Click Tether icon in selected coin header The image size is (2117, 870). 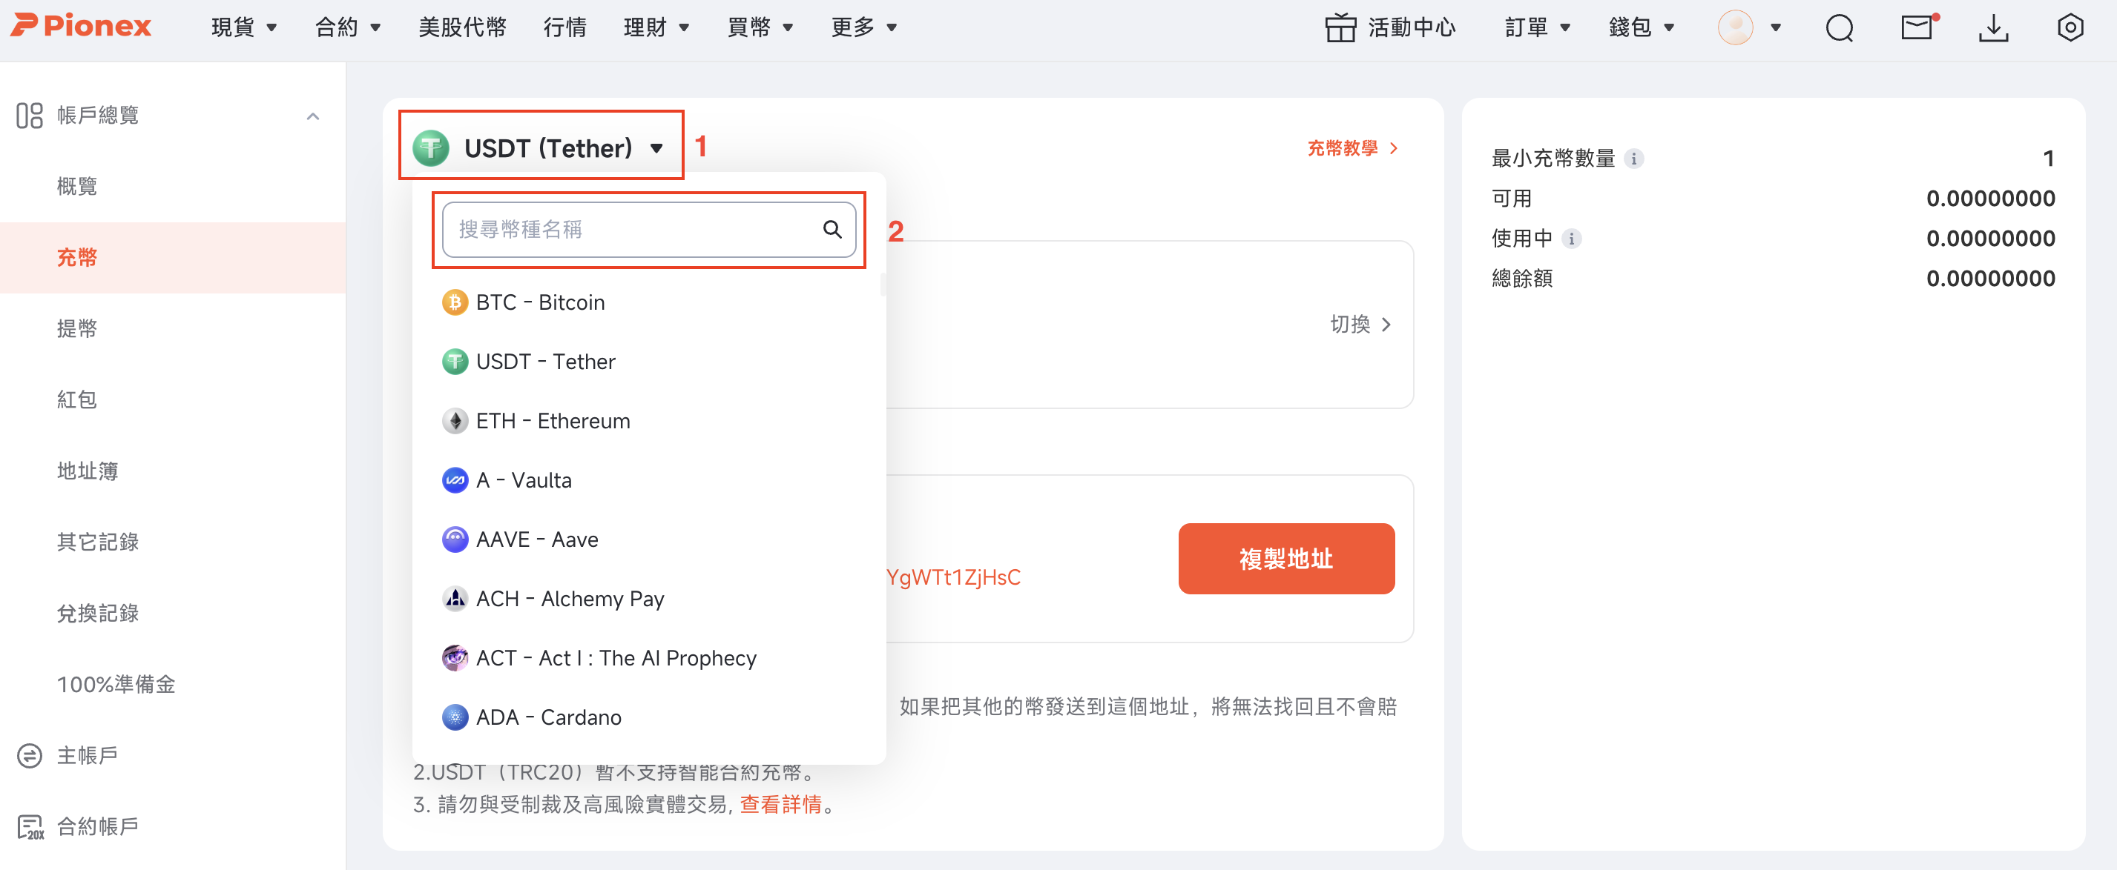point(431,147)
